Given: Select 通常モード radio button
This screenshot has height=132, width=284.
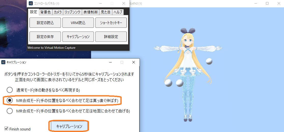Looking at the screenshot, I should pyautogui.click(x=10, y=90).
